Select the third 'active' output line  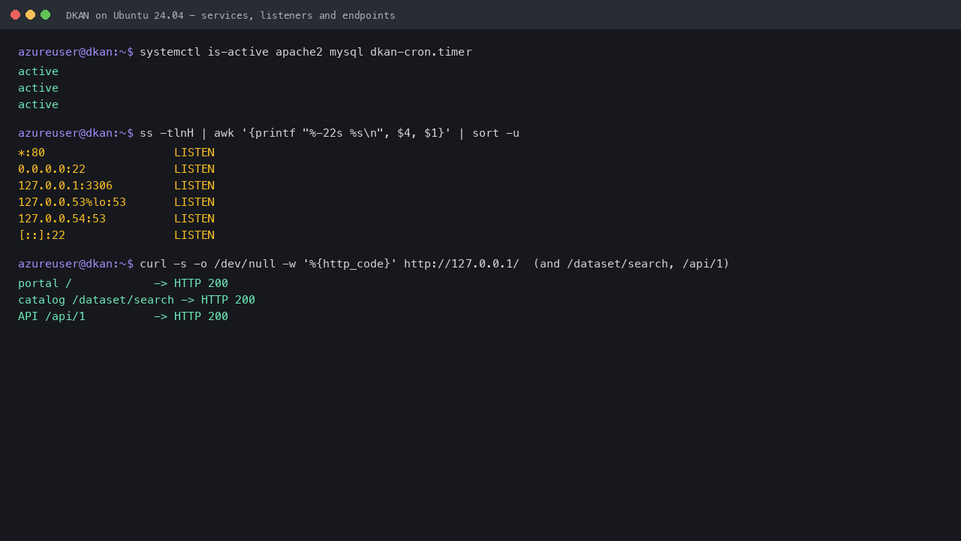point(38,104)
